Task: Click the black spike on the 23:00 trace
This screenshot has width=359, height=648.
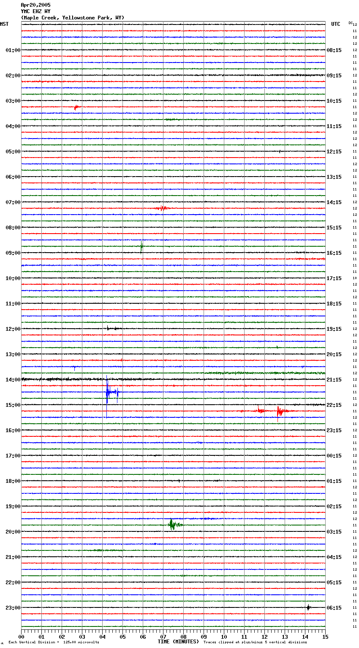Action: pyautogui.click(x=308, y=607)
